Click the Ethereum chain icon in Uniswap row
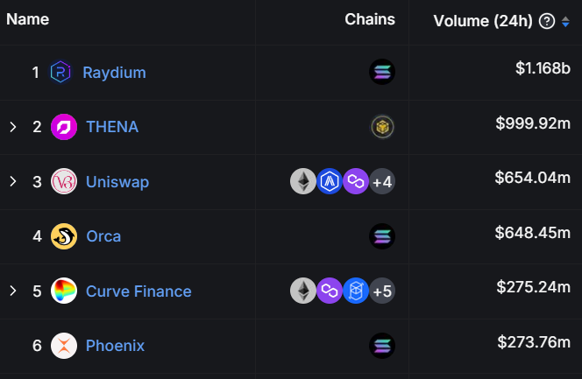Image resolution: width=582 pixels, height=379 pixels. click(x=303, y=181)
